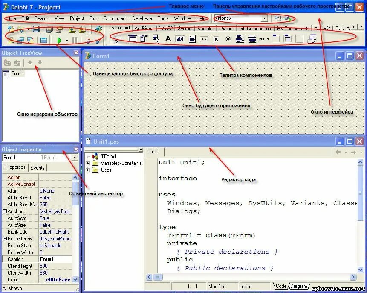Click Set Debug Desktop icon

tap(288, 18)
